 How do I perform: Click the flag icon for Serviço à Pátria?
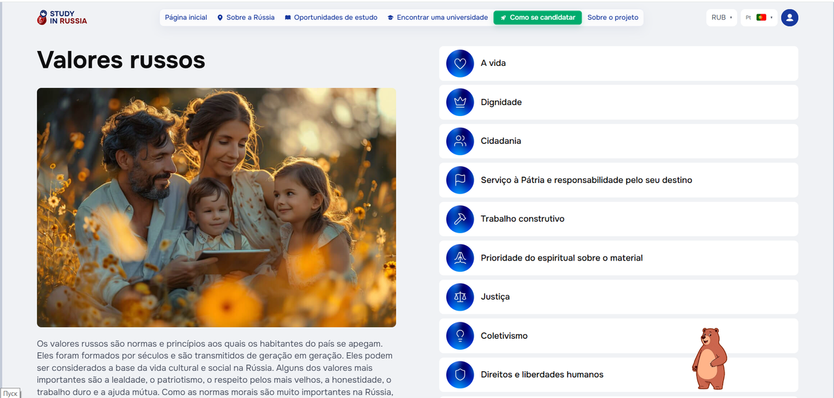(460, 180)
